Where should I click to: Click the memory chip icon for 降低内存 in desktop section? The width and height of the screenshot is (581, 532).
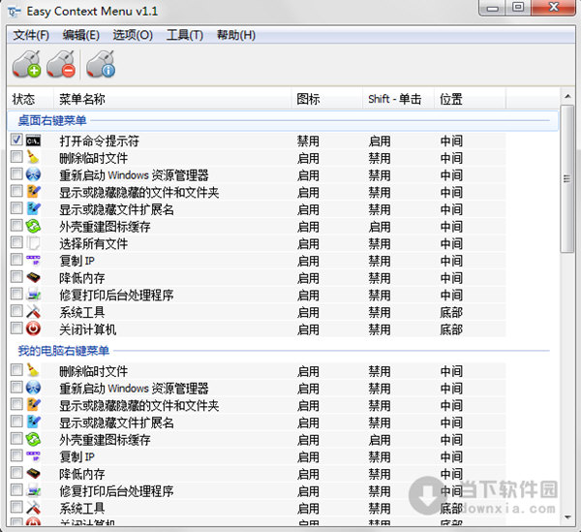click(x=33, y=277)
